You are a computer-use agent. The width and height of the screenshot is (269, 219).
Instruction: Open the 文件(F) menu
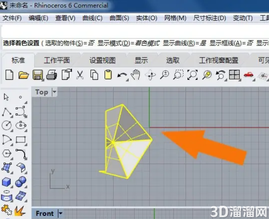12,18
